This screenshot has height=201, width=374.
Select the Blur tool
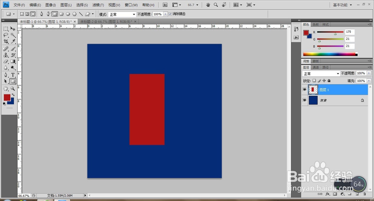6,68
